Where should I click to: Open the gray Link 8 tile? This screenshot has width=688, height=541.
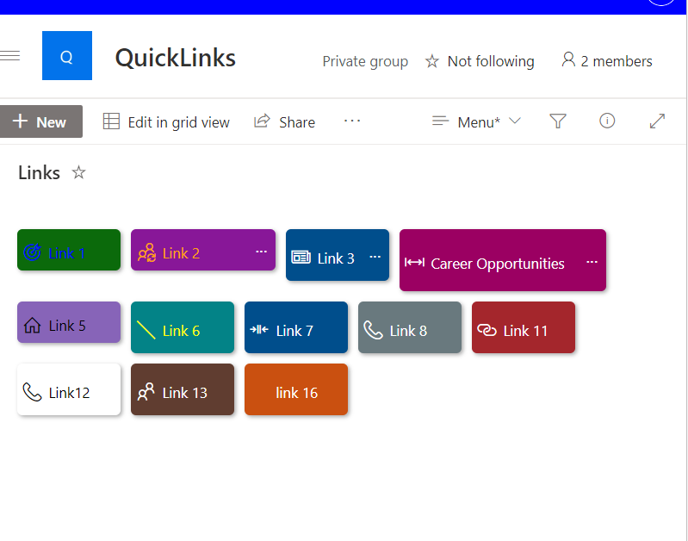click(410, 327)
